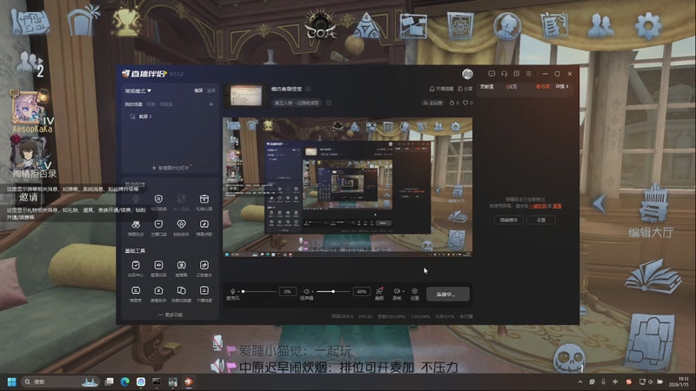Select the 横屏 landscape orientation option
Viewport: 696px width, 391px height.
198,90
